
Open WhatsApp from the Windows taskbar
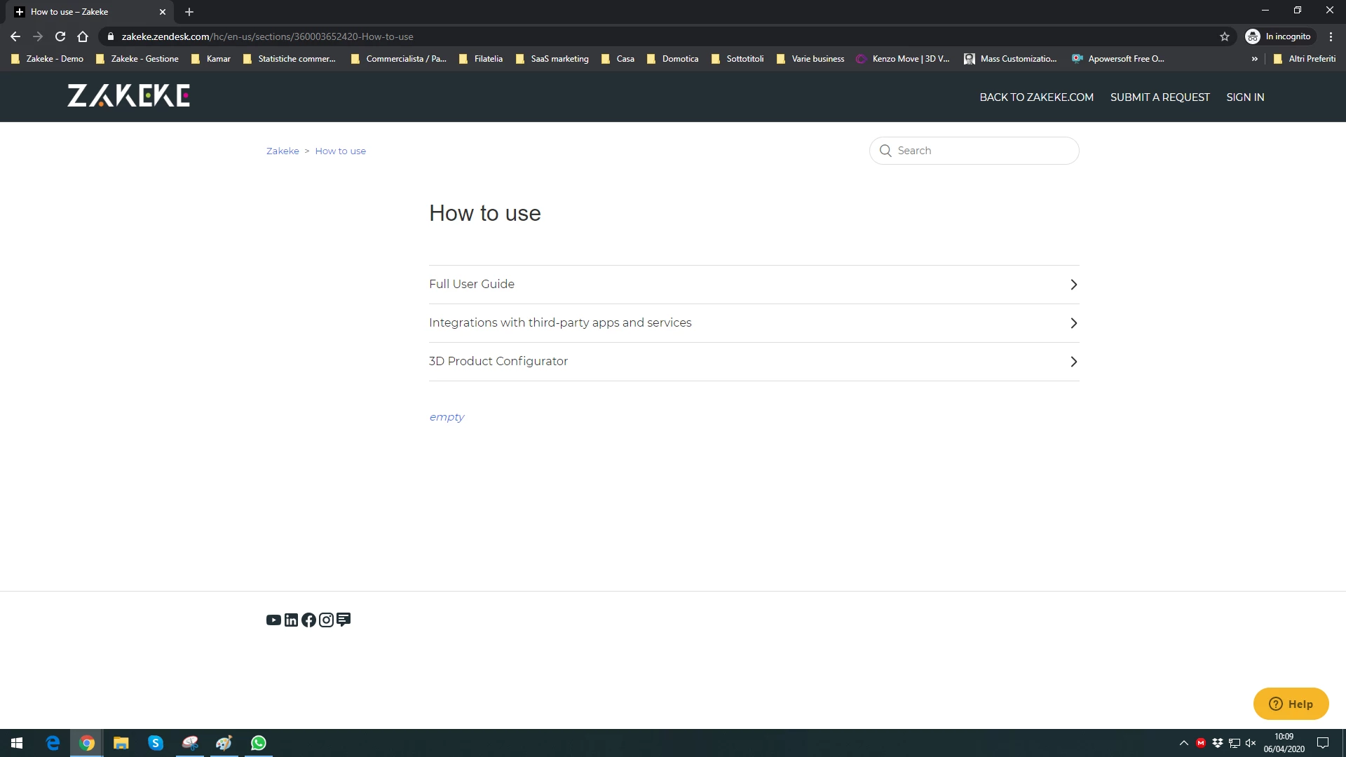(258, 743)
